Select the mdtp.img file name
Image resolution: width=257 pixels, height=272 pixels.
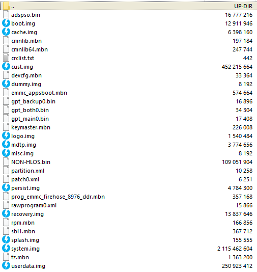23,145
